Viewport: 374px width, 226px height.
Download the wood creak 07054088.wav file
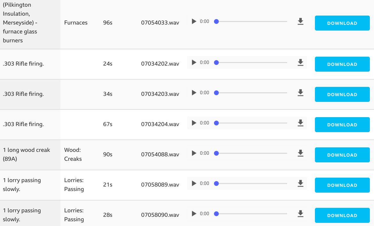click(342, 155)
